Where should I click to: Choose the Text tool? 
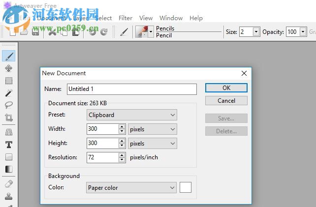pos(9,145)
